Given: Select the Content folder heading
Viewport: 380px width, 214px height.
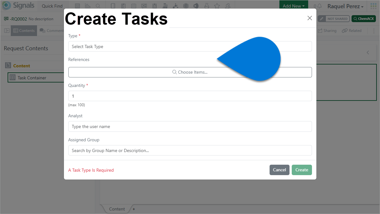Looking at the screenshot, I should (x=22, y=66).
